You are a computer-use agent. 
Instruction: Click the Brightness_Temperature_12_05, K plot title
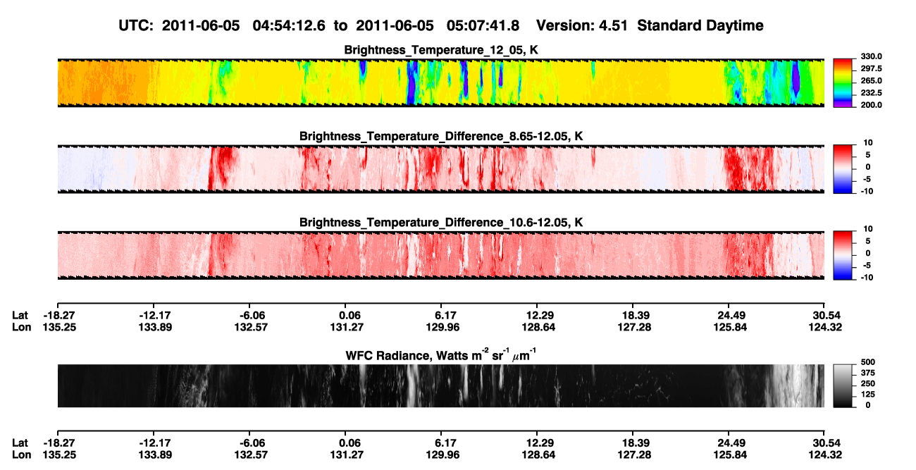pos(441,50)
